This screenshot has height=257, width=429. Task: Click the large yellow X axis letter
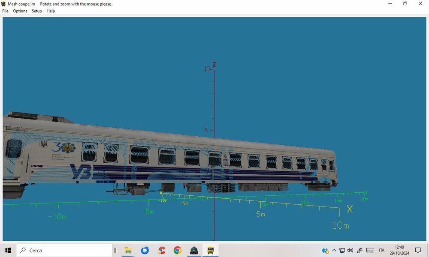point(350,209)
